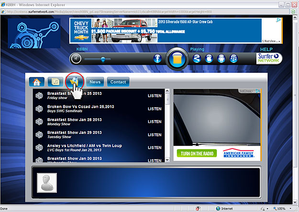This screenshot has height=212, width=299.
Task: Listen to Breakfast Show Jan 29 2013
Action: point(155,135)
